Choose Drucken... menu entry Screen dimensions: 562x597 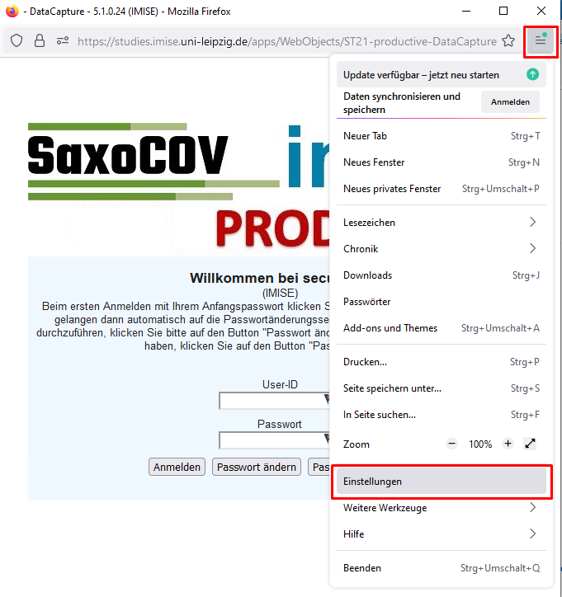(x=442, y=362)
